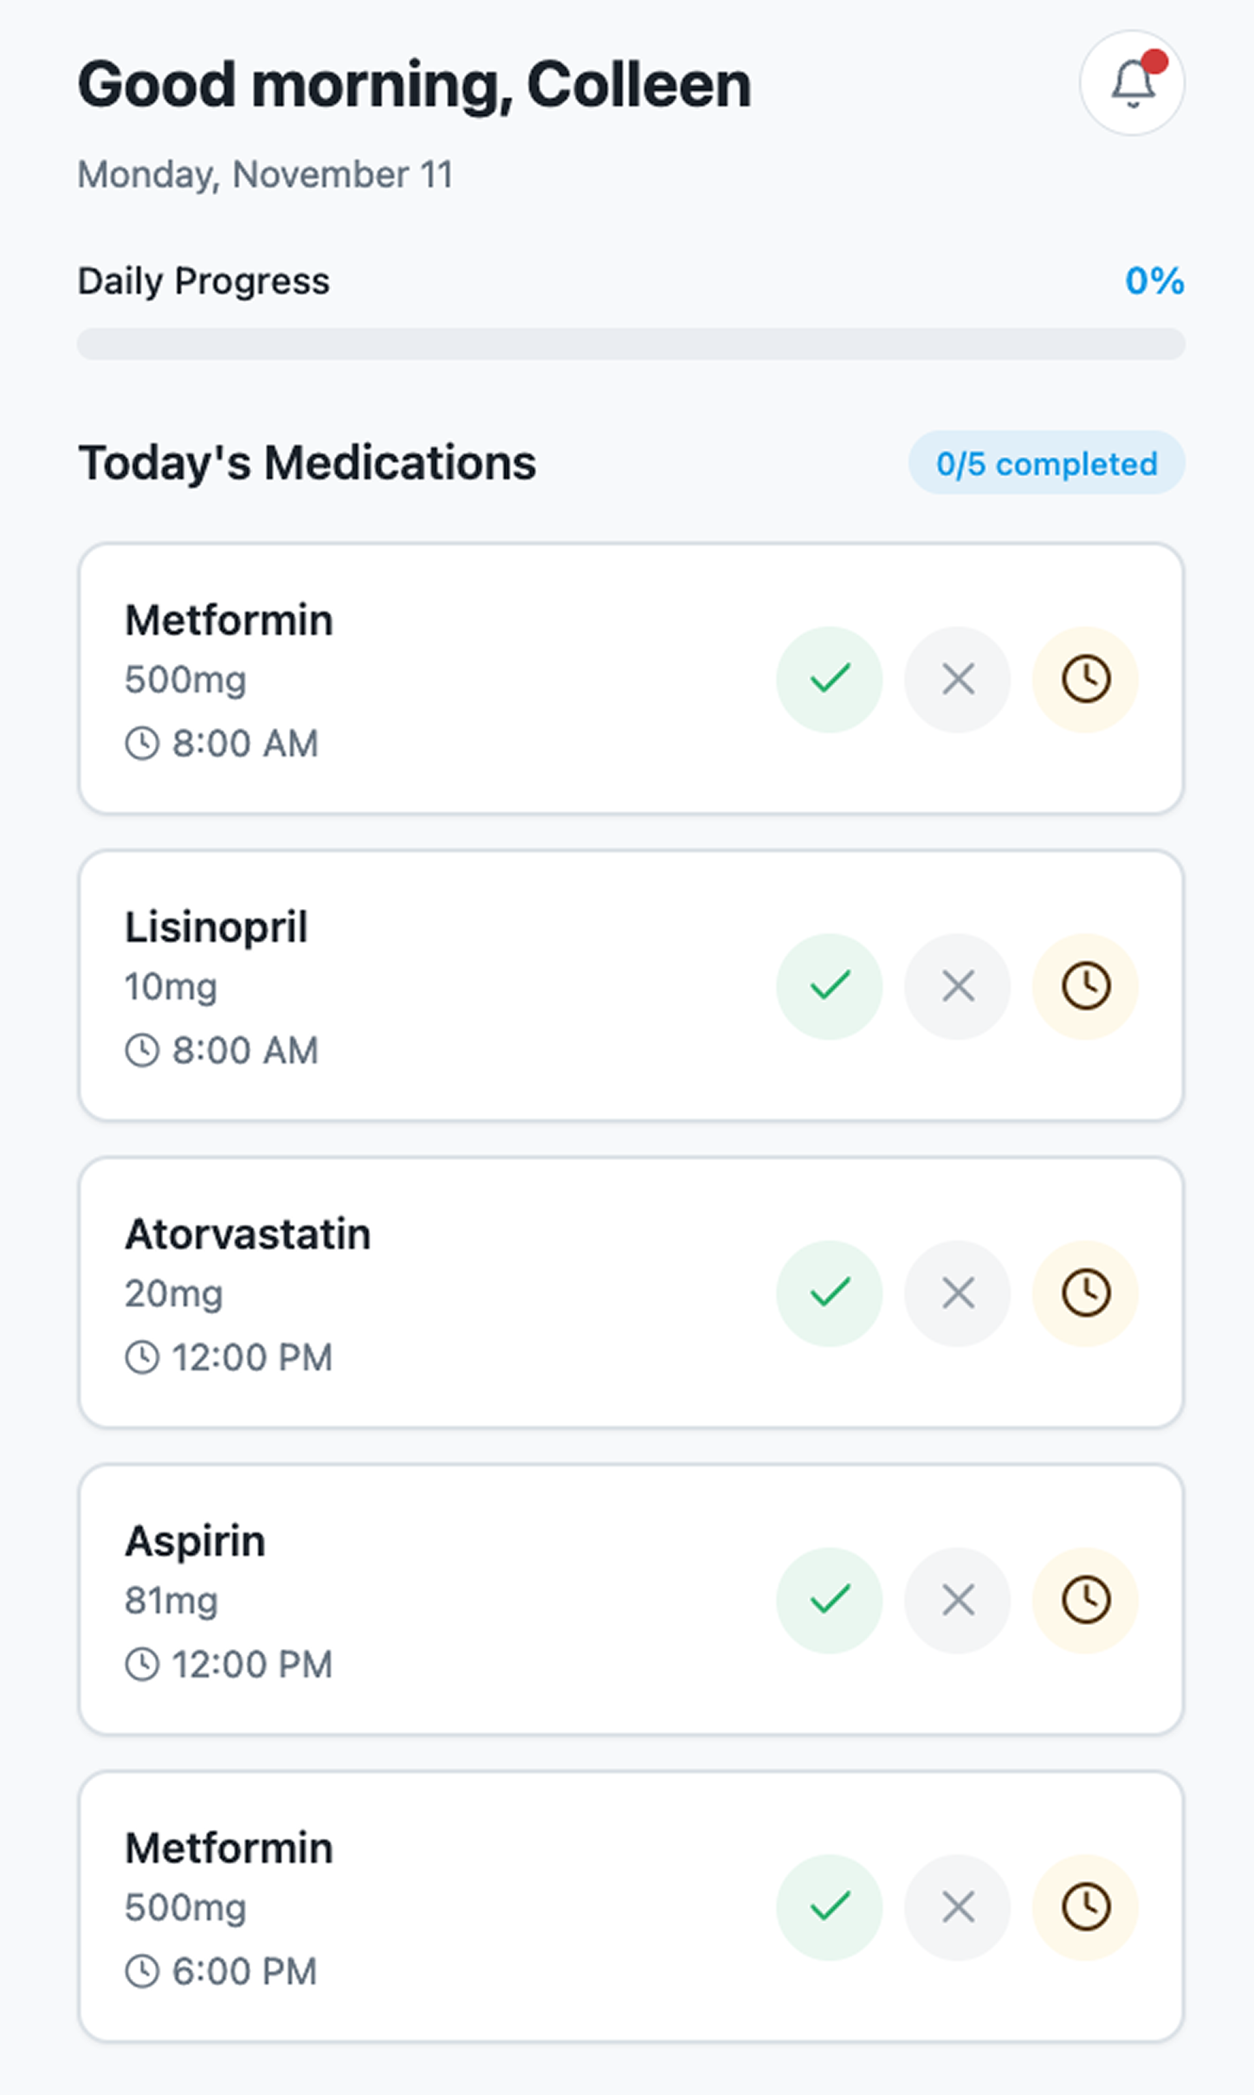Viewport: 1254px width, 2095px height.
Task: Mark Atorvastatin 20mg as taken
Action: pos(829,1293)
